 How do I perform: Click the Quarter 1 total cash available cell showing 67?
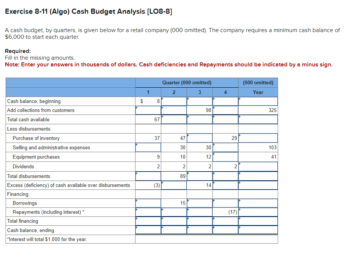click(147, 119)
